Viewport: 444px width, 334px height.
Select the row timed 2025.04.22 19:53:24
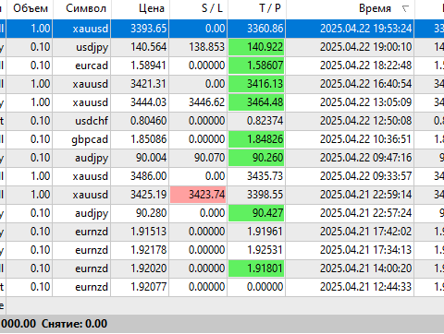pyautogui.click(x=222, y=29)
